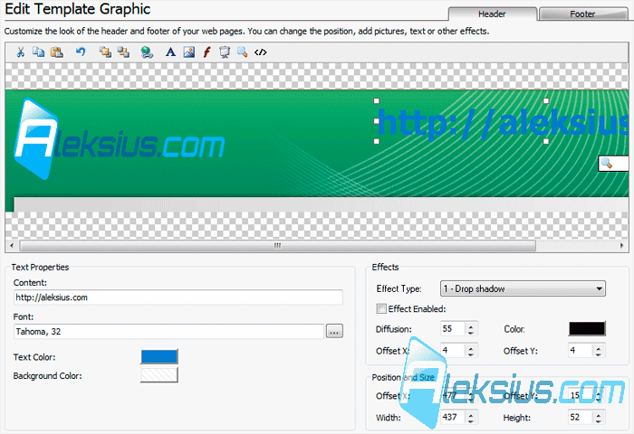Image resolution: width=634 pixels, height=434 pixels.
Task: Decrease Effects Offset Y with down arrow
Action: tap(599, 354)
